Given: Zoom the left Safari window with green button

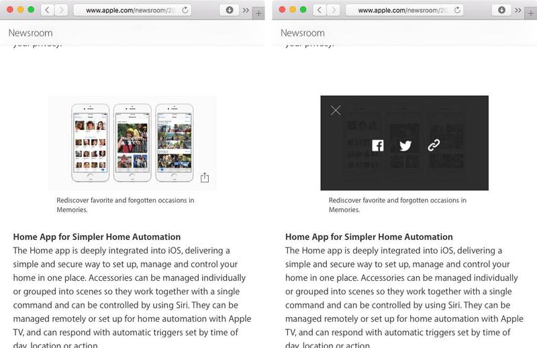Looking at the screenshot, I should [x=31, y=9].
